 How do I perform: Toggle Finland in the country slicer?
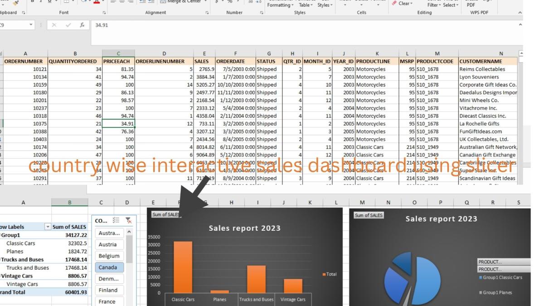pos(108,290)
